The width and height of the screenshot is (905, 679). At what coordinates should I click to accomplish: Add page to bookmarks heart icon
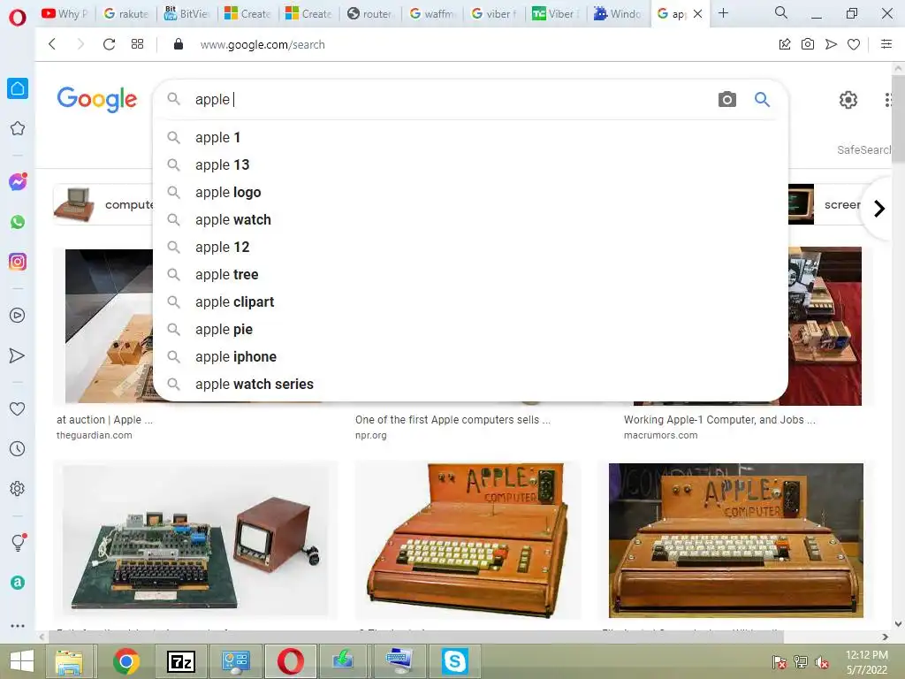pos(854,44)
